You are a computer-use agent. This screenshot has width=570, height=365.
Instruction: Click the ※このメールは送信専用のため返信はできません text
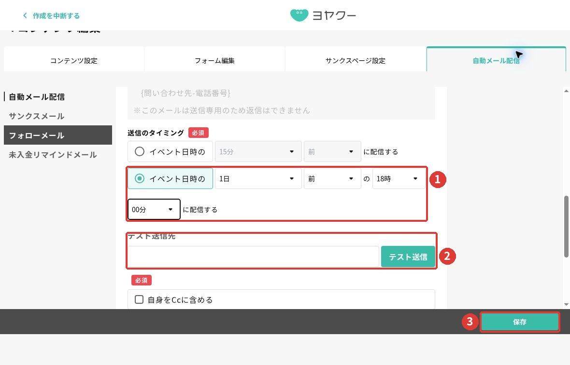click(222, 110)
